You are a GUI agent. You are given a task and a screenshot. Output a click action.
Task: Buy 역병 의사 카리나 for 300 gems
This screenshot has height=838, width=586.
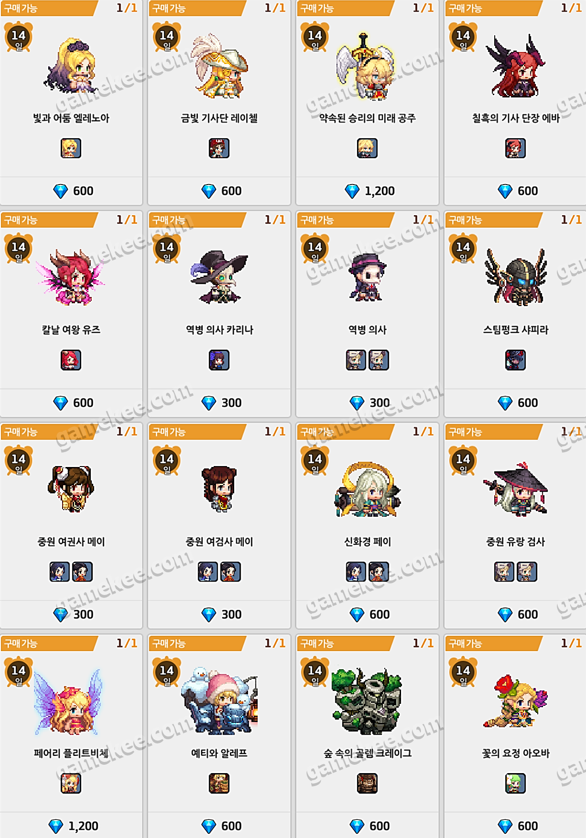(x=219, y=403)
